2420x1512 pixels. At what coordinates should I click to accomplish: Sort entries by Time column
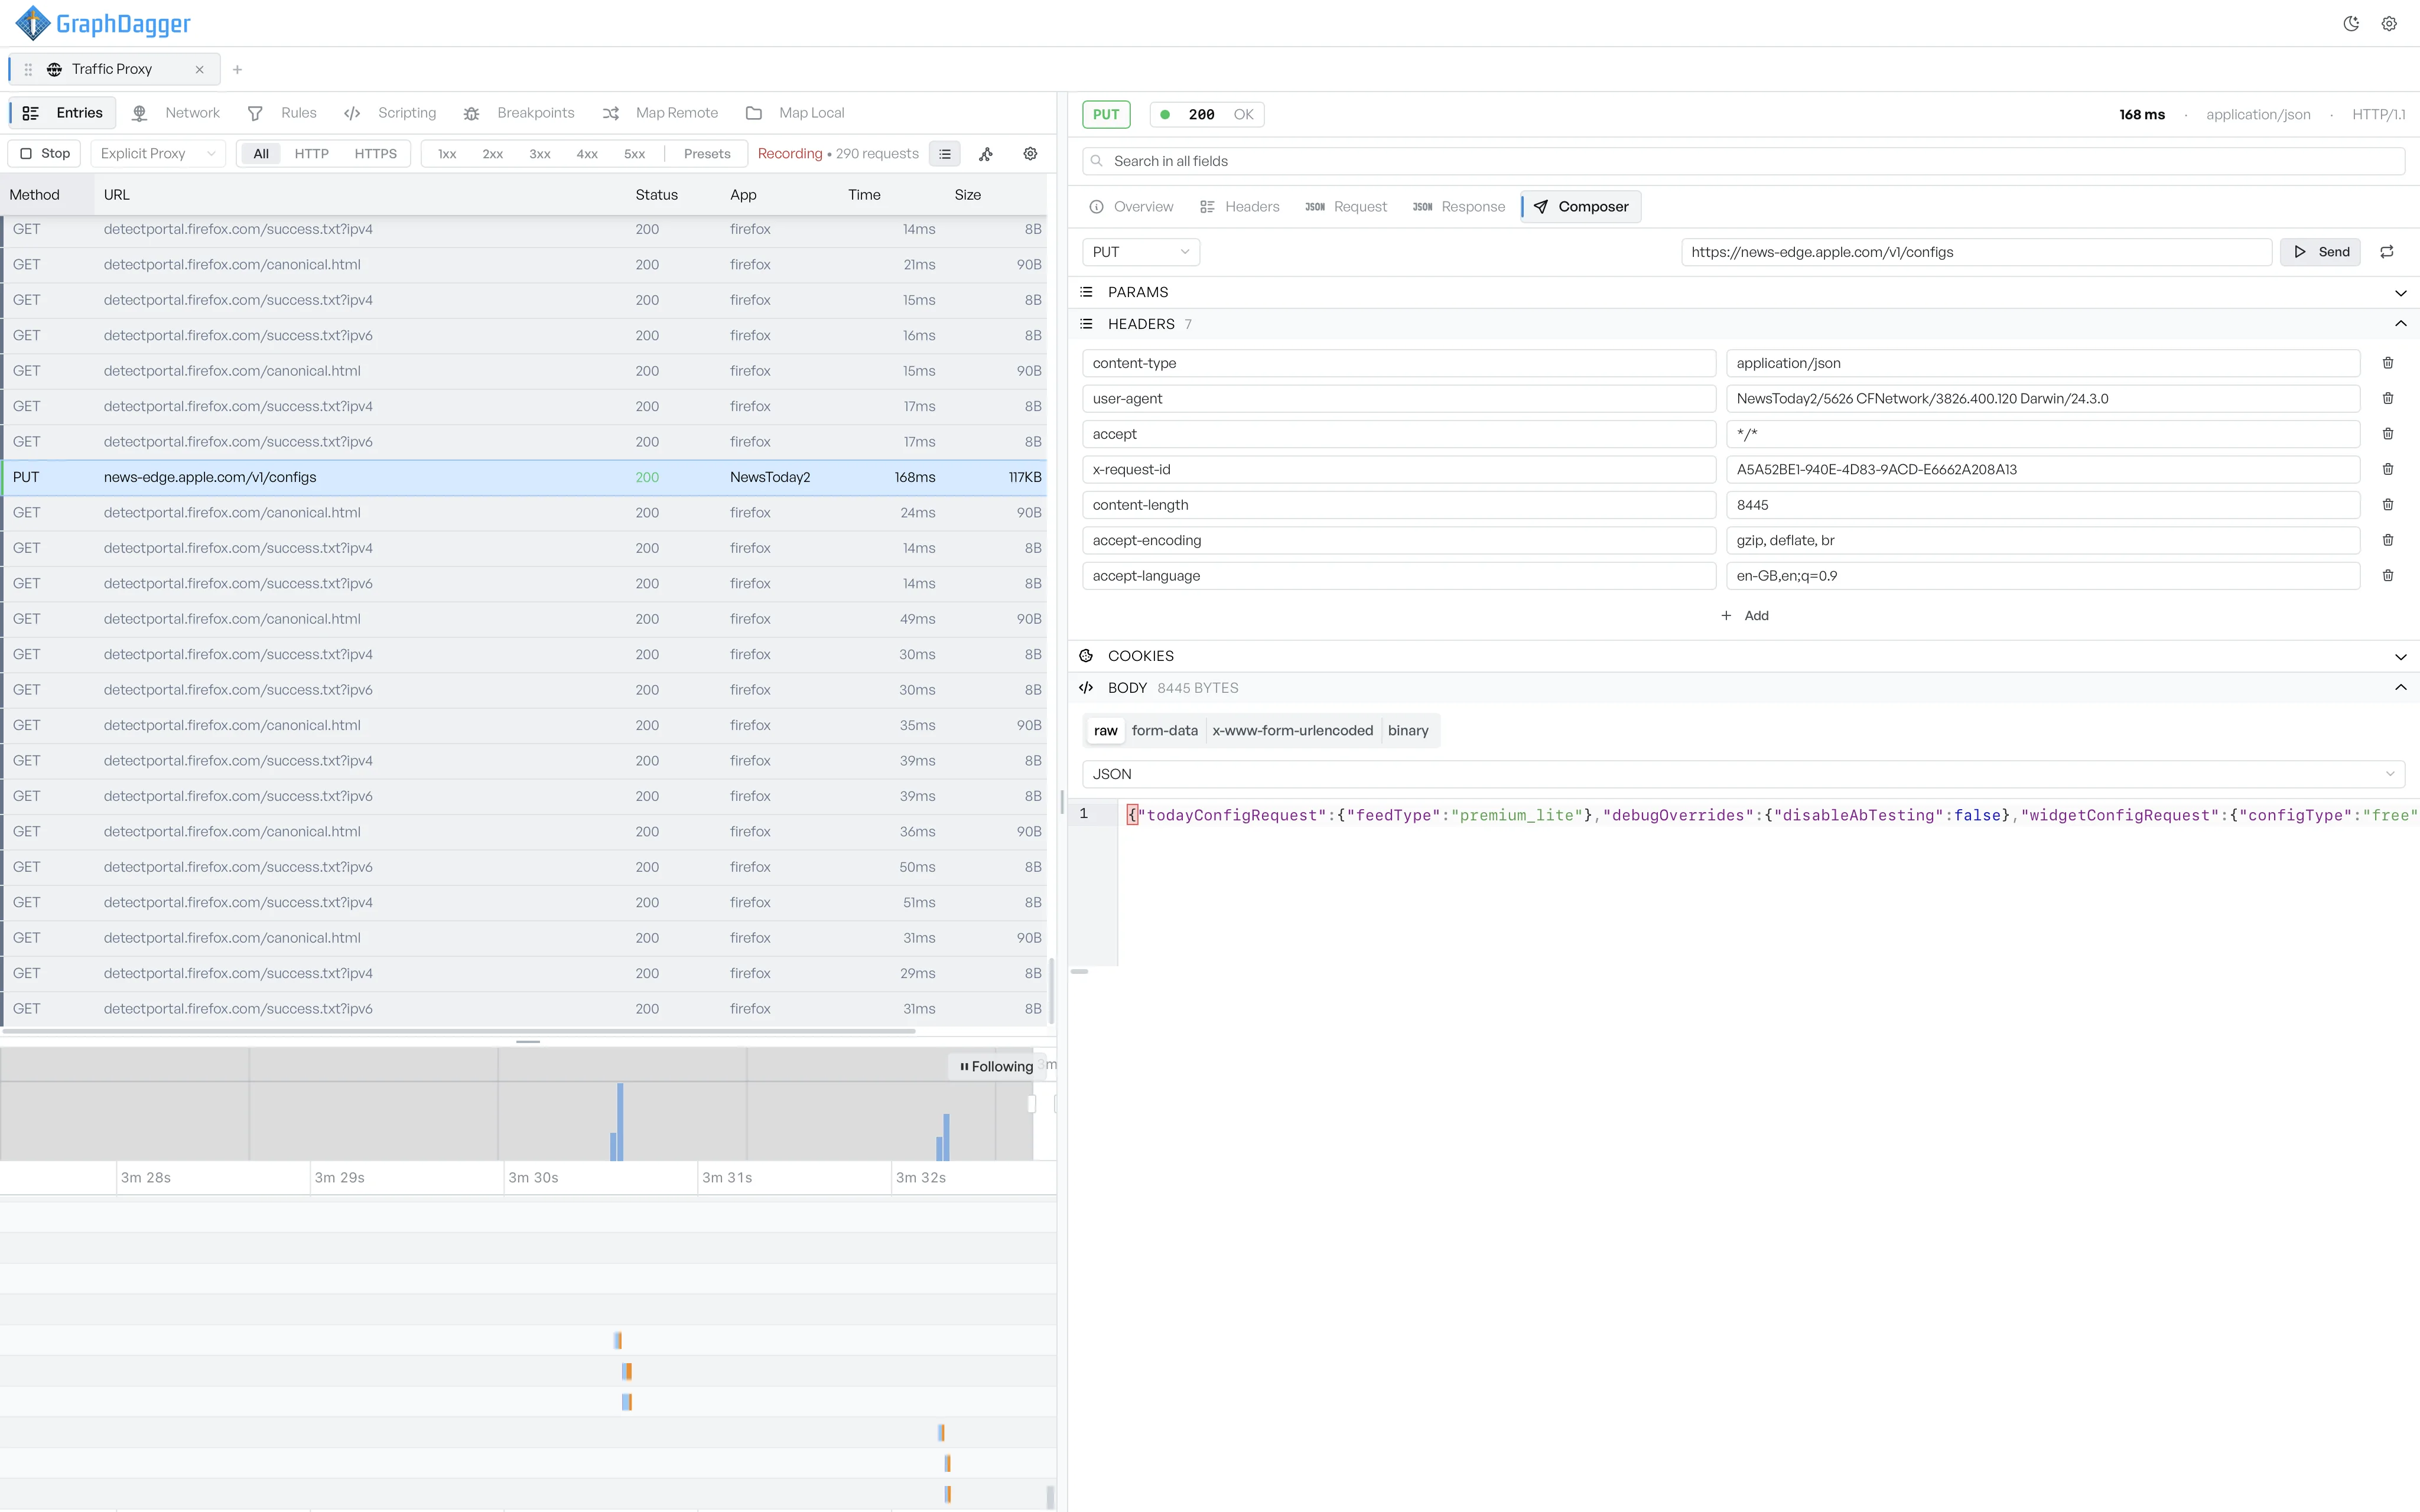coord(864,195)
